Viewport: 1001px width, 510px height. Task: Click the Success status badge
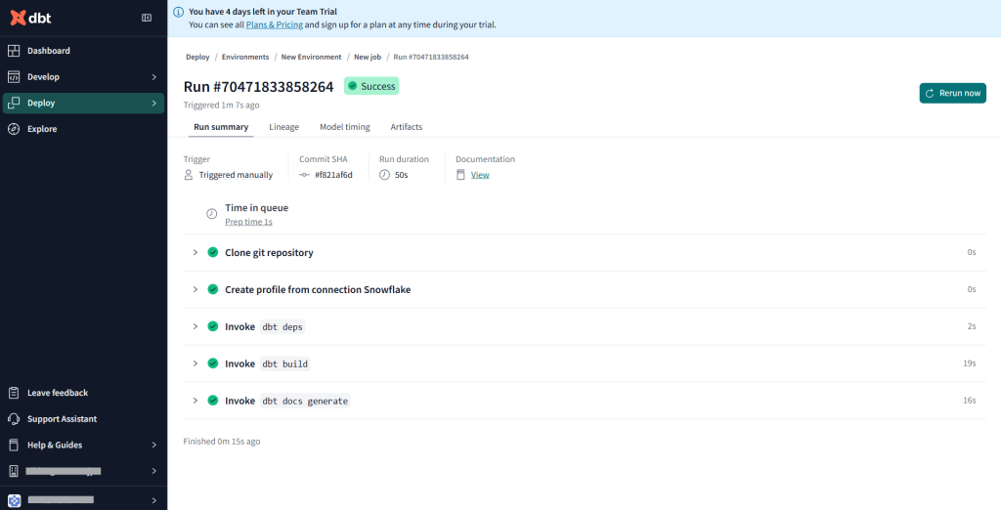point(371,86)
